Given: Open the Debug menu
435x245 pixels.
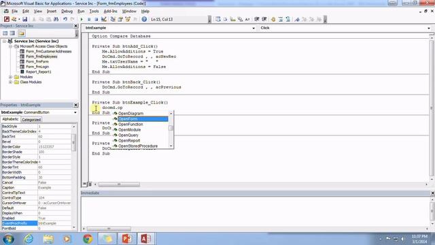Looking at the screenshot, I should [x=67, y=11].
